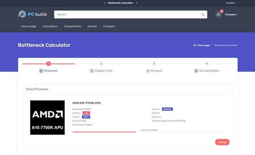Click the compare refresh icon with badge
Image resolution: width=255 pixels, height=155 pixels.
click(218, 14)
